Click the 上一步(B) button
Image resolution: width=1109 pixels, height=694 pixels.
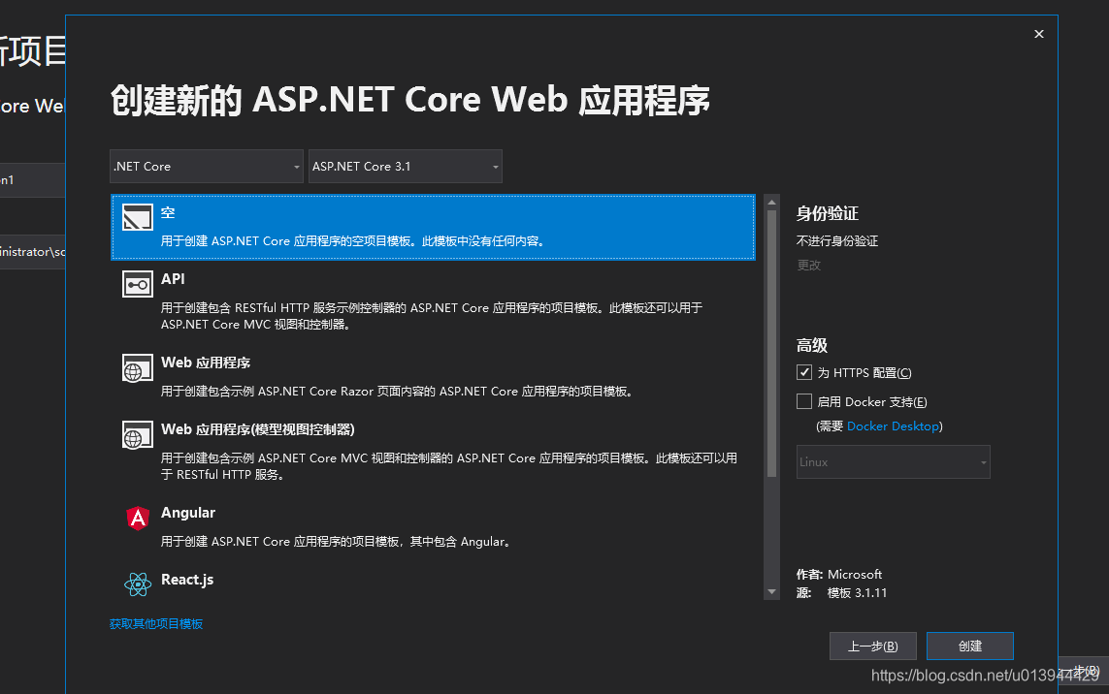pyautogui.click(x=872, y=646)
